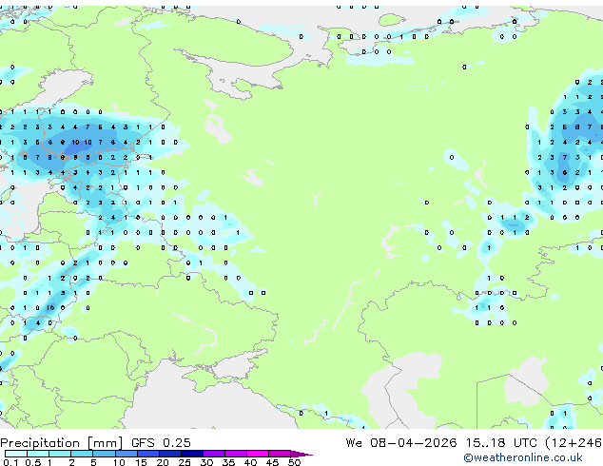This screenshot has width=603, height=466.
Task: Click the "35" legend scale label
Action: pos(228,462)
